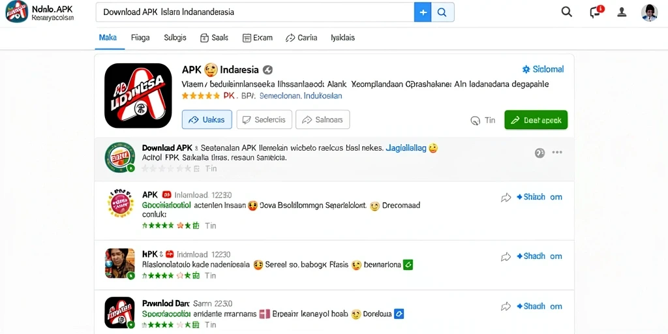Click the verified badge next to Indaresia
The image size is (668, 334).
267,70
